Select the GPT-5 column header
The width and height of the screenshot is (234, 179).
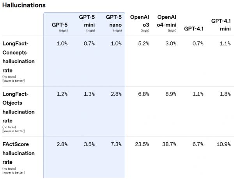point(60,25)
